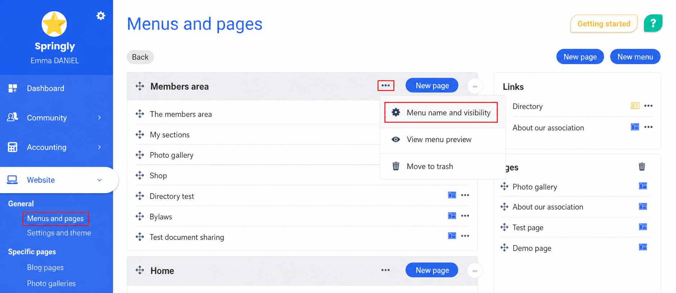Click Getting started button
Viewport: 676px width, 293px height.
pos(604,24)
